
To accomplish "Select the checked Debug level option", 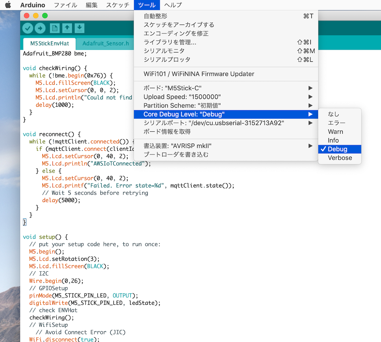I will pyautogui.click(x=340, y=149).
